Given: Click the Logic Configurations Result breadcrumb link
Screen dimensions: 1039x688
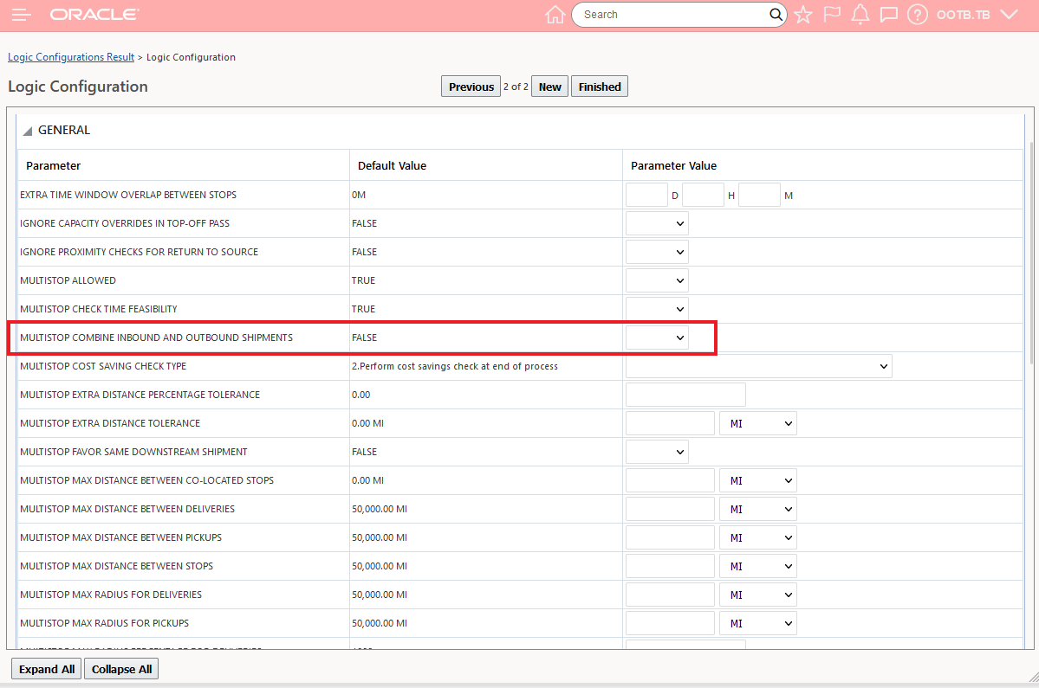Looking at the screenshot, I should (x=71, y=57).
